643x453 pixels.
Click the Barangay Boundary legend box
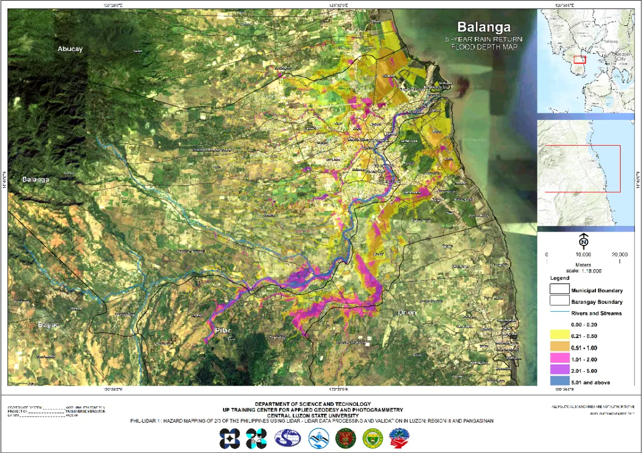pyautogui.click(x=559, y=302)
